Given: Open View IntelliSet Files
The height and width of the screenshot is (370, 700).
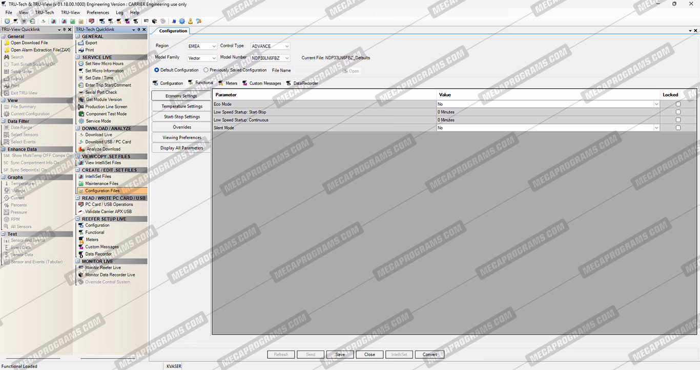Looking at the screenshot, I should [103, 163].
